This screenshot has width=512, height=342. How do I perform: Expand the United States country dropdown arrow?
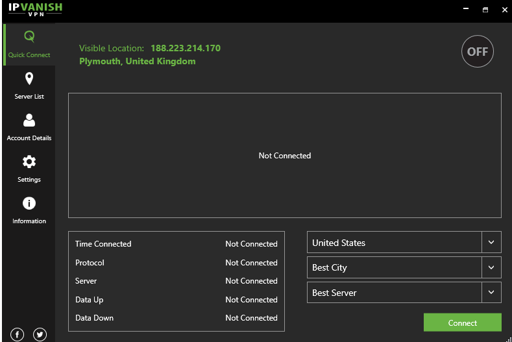(491, 242)
